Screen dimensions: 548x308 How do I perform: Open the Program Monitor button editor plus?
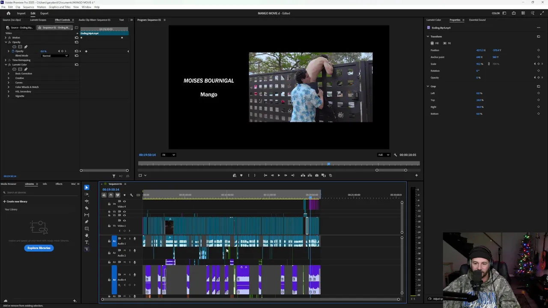[416, 175]
